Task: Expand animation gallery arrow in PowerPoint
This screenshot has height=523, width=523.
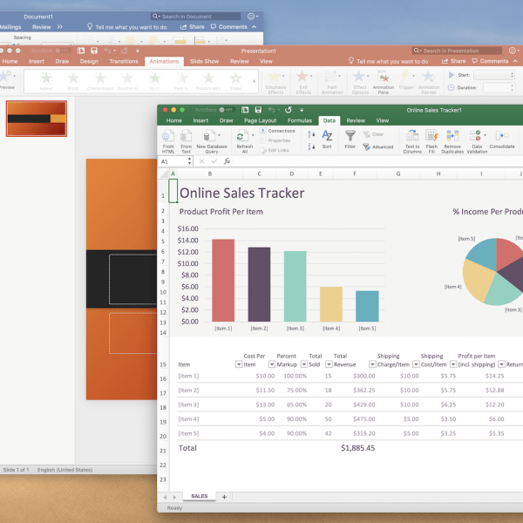Action: pos(255,81)
